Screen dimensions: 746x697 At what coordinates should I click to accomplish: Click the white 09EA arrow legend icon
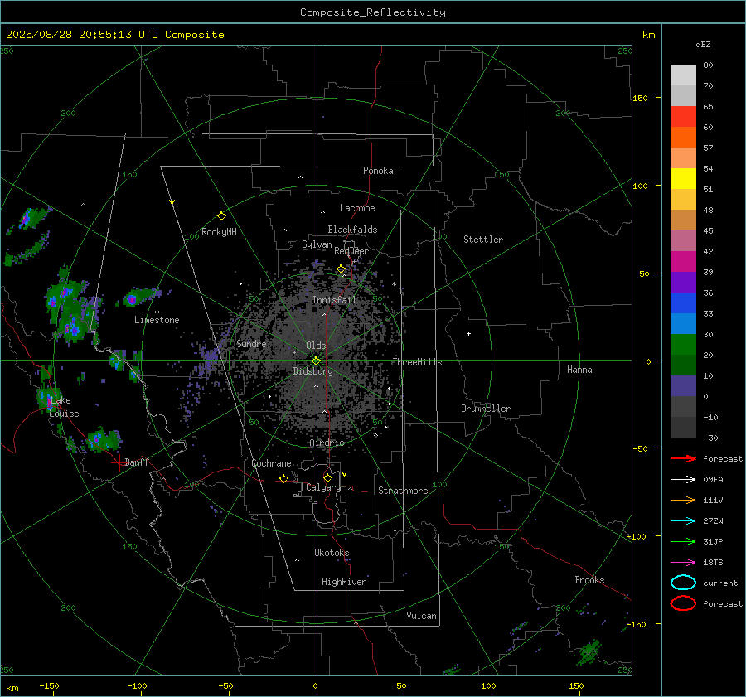tap(683, 480)
